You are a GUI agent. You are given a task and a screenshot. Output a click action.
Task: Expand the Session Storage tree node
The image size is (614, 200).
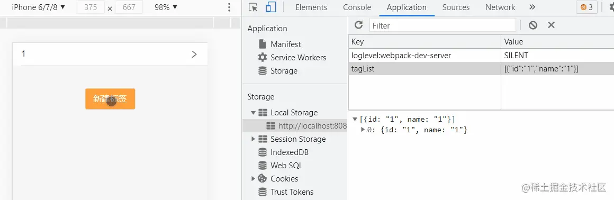tap(254, 139)
